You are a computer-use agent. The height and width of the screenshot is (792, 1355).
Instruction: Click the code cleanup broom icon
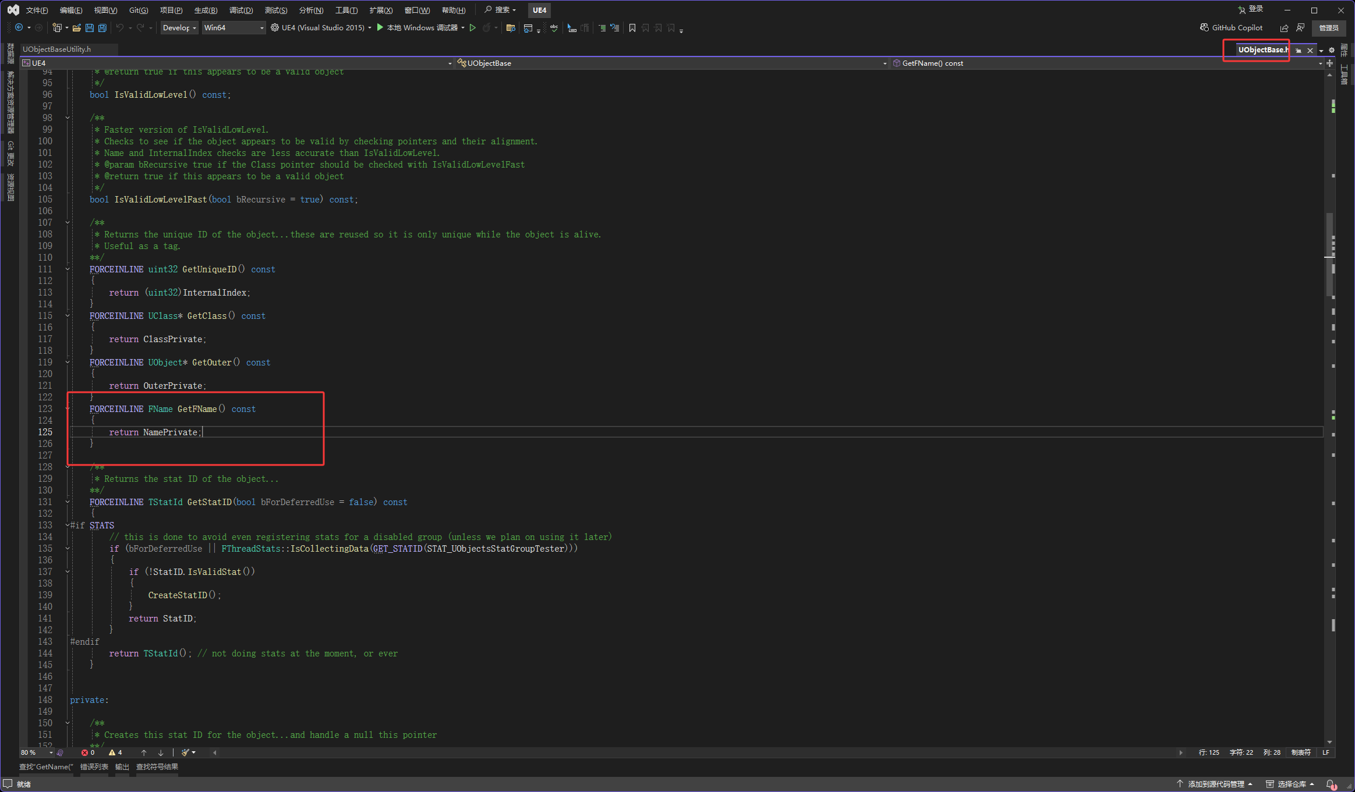[x=186, y=752]
